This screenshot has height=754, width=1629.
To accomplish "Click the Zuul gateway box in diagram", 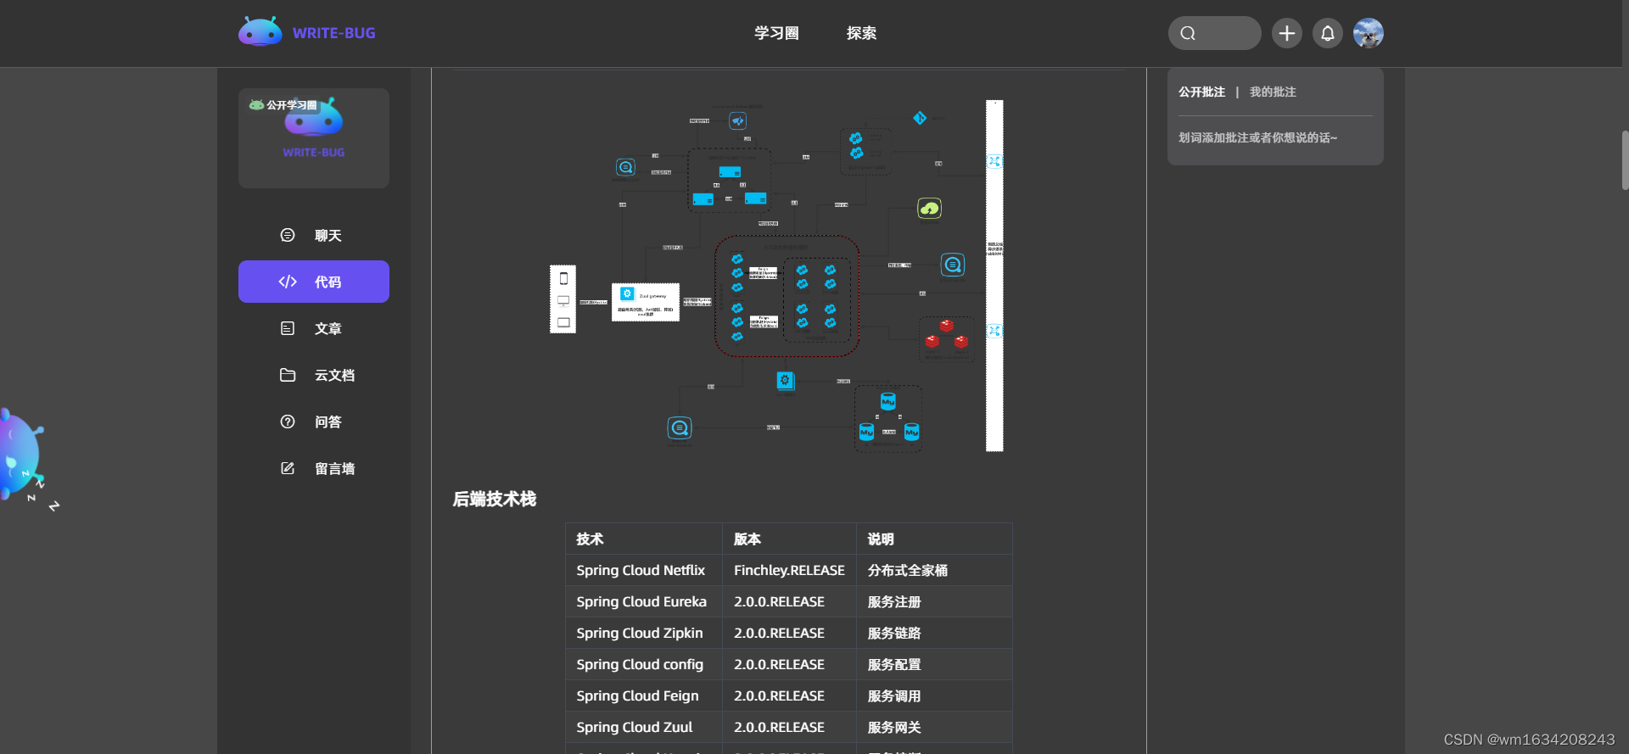I will coord(646,302).
